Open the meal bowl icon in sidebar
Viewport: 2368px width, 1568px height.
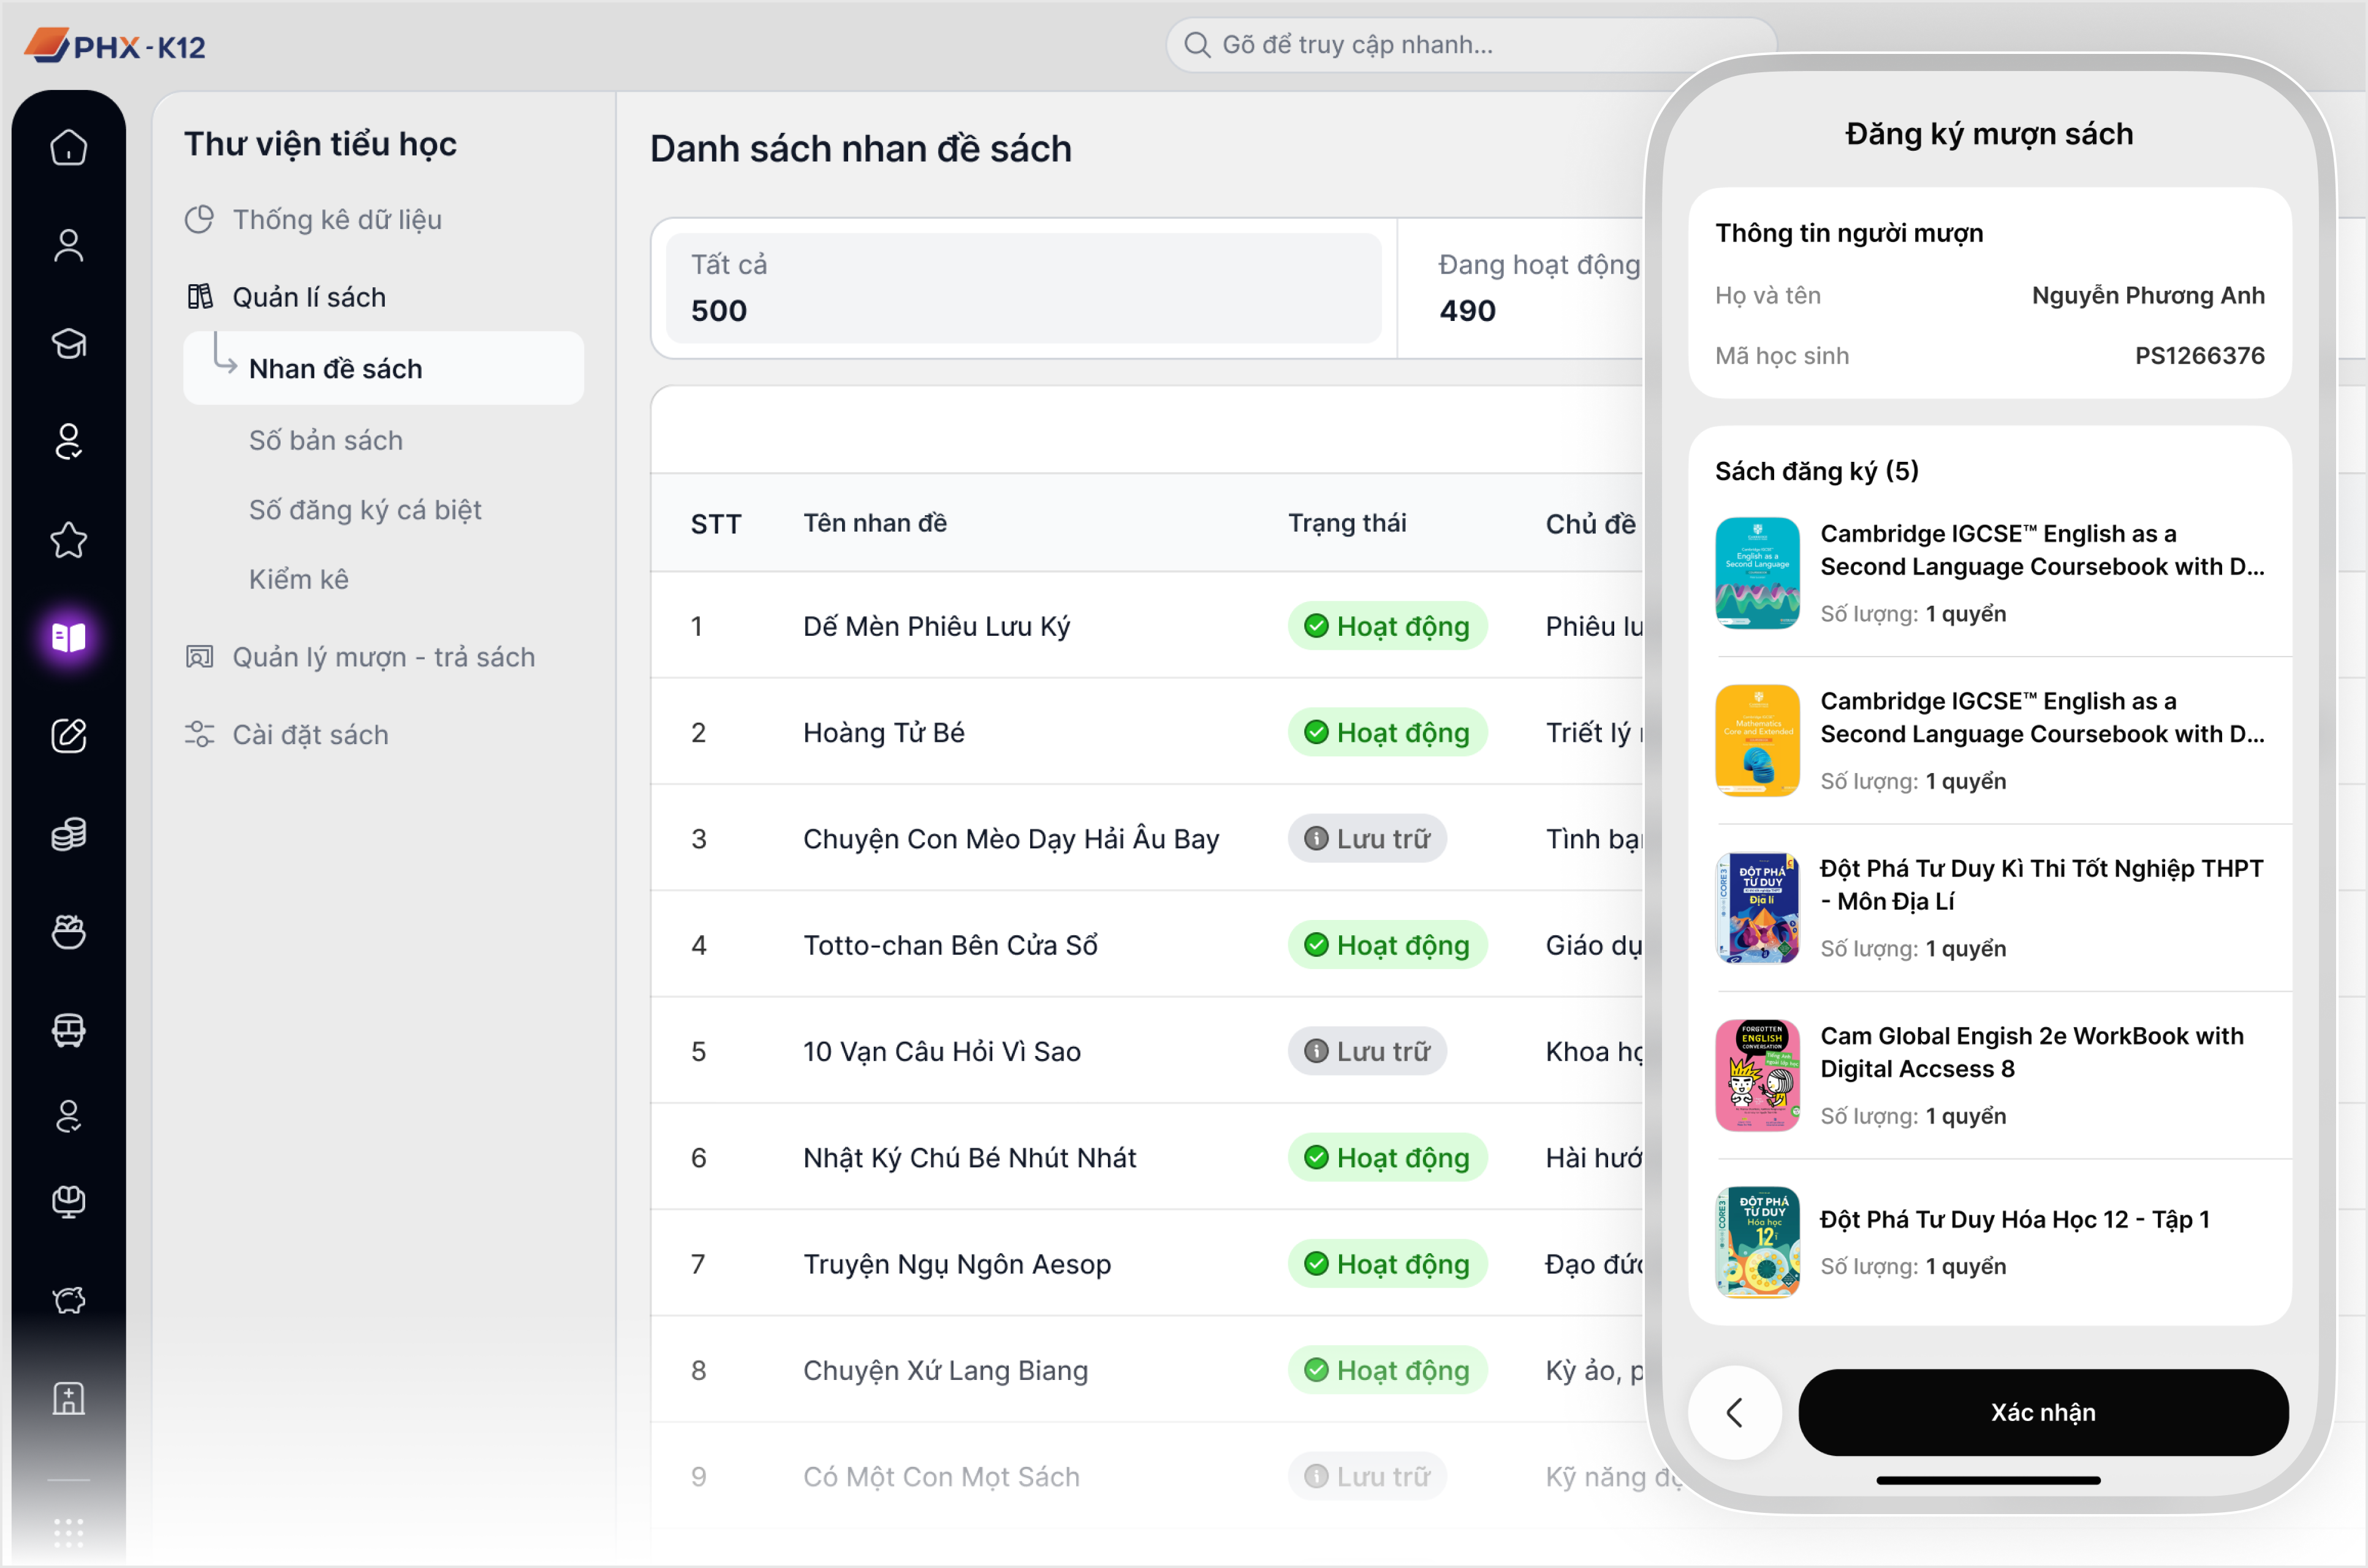pyautogui.click(x=68, y=932)
